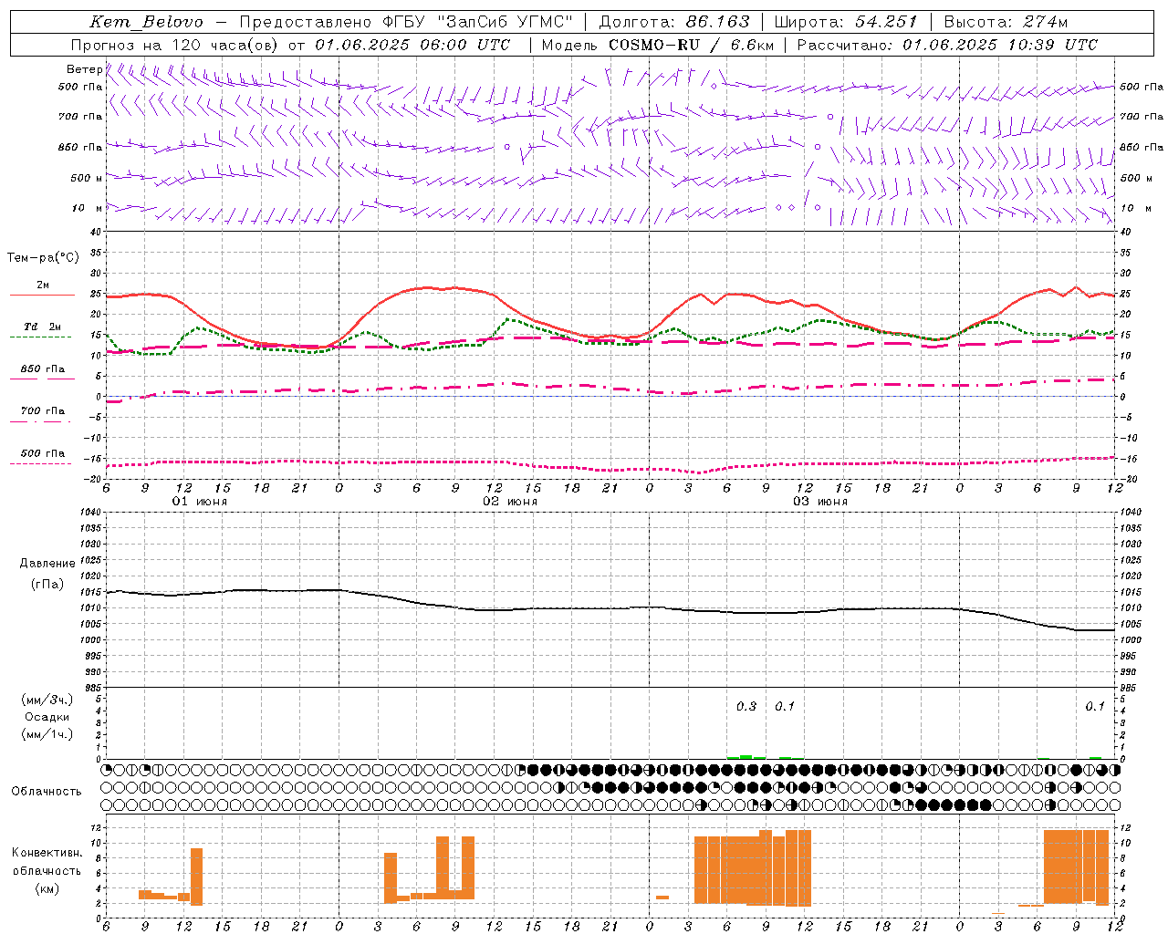Screen dimensions: 1168x934
Task: Click the Осадки precipitation label
Action: [47, 717]
